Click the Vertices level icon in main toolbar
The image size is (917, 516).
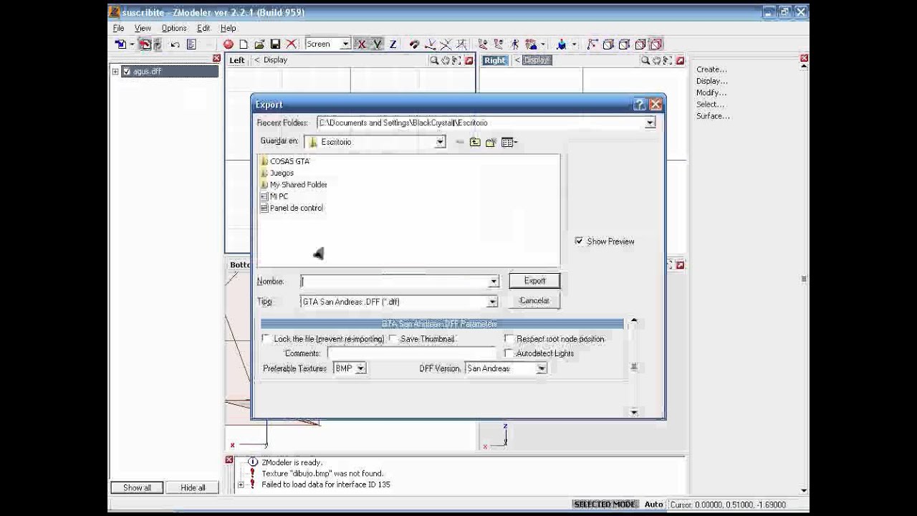[x=592, y=44]
